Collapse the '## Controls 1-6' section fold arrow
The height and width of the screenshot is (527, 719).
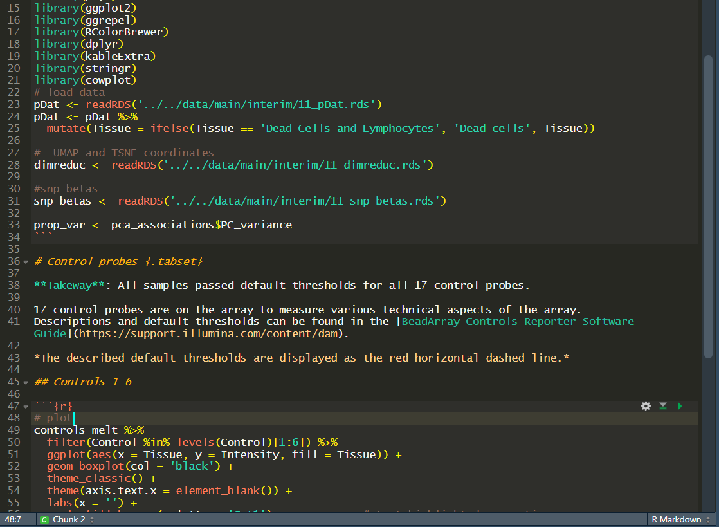click(x=26, y=382)
